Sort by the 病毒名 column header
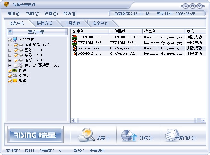This screenshot has width=210, height=155. point(164,31)
